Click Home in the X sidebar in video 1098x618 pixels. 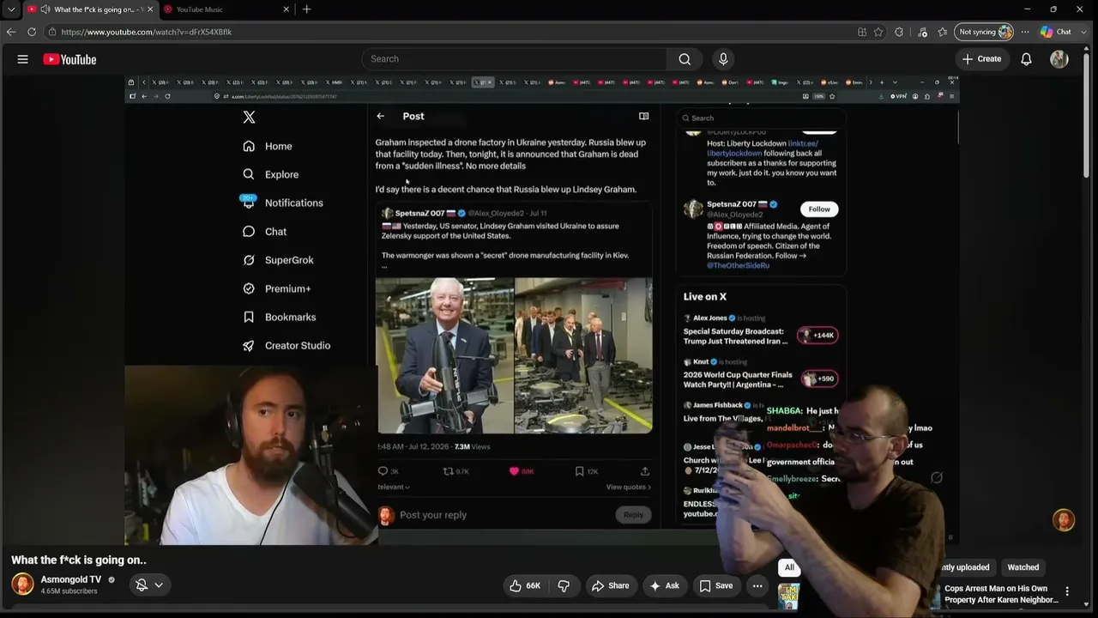coord(268,146)
